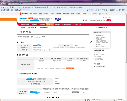
Task: Open the Favorites star button
Action: pos(4,7)
